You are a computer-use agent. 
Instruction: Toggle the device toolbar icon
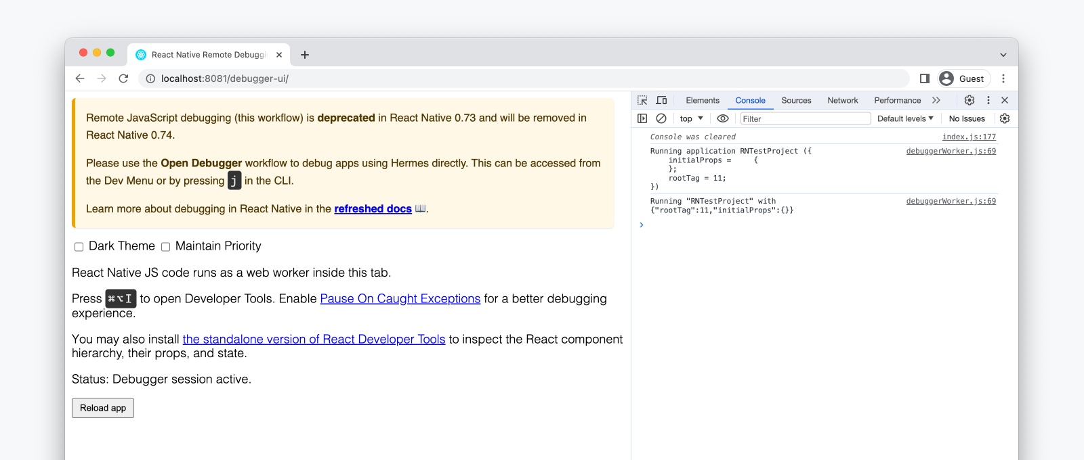pos(661,100)
